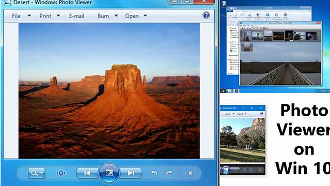This screenshot has height=186, width=330.
Task: Open the zoom magnifier display size control
Action: (x=37, y=173)
